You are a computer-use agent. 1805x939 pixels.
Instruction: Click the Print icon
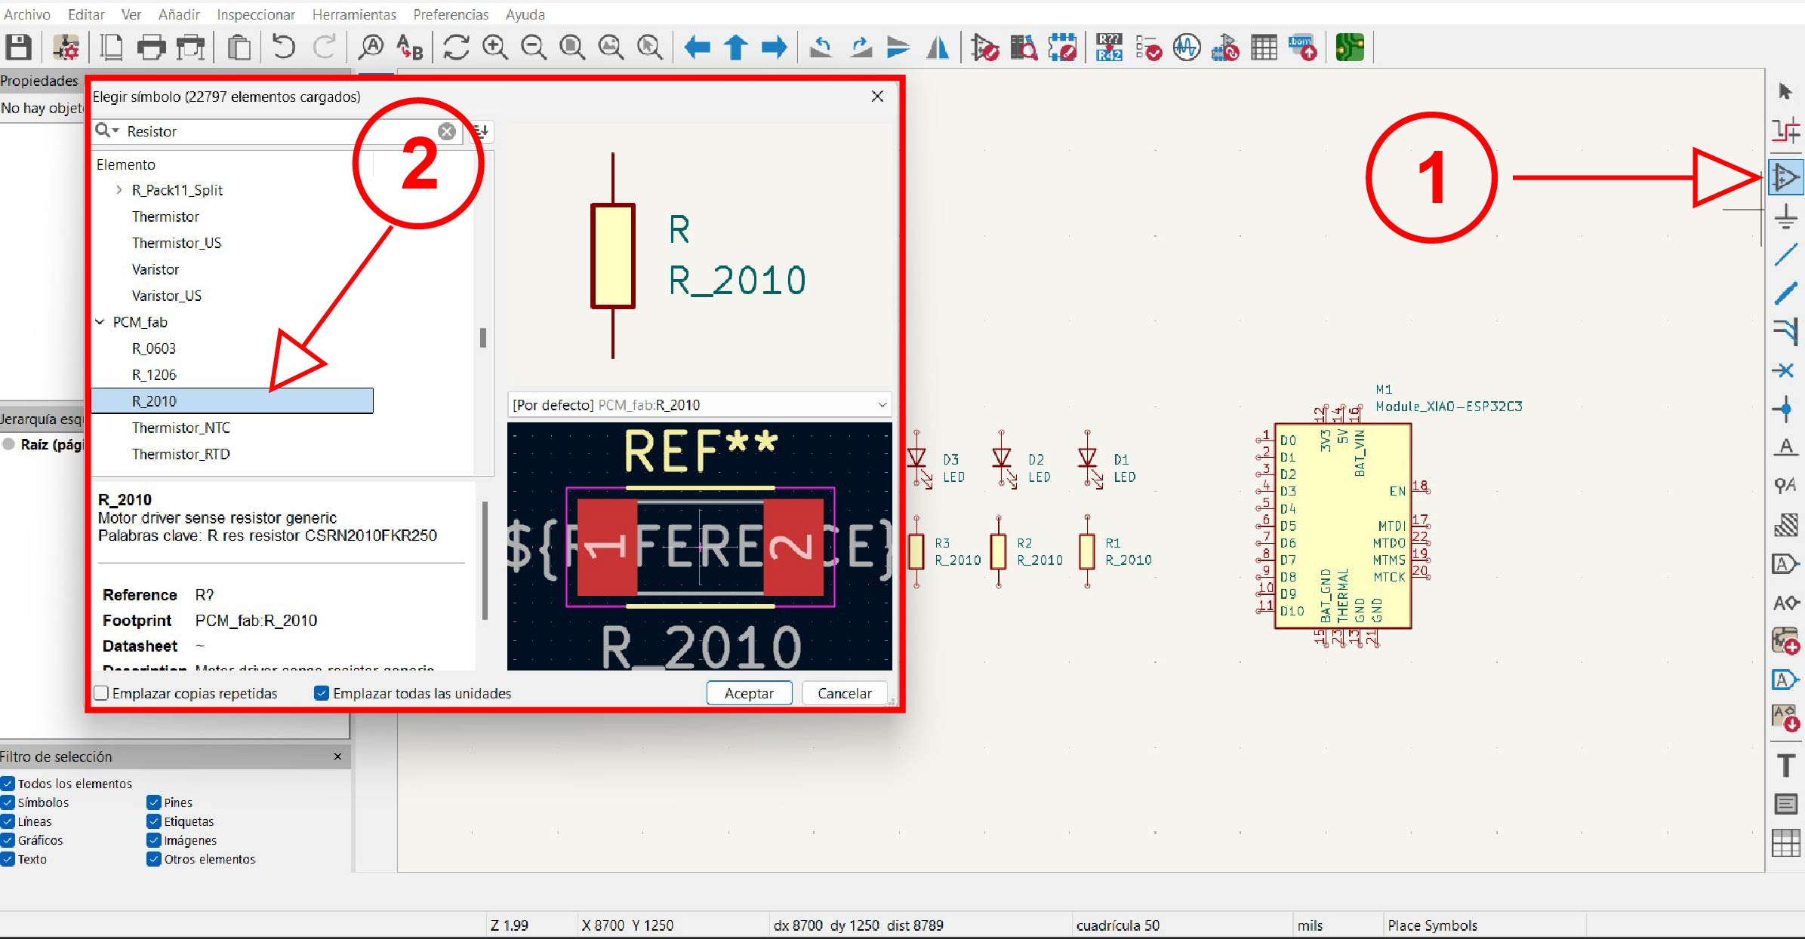tap(151, 48)
